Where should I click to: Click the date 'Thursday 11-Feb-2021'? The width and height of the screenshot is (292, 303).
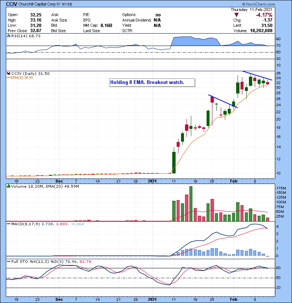click(x=251, y=9)
